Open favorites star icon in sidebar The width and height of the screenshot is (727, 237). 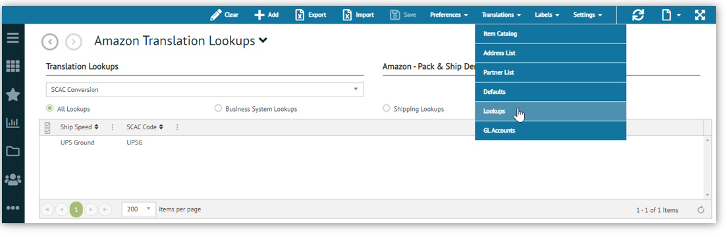point(13,95)
